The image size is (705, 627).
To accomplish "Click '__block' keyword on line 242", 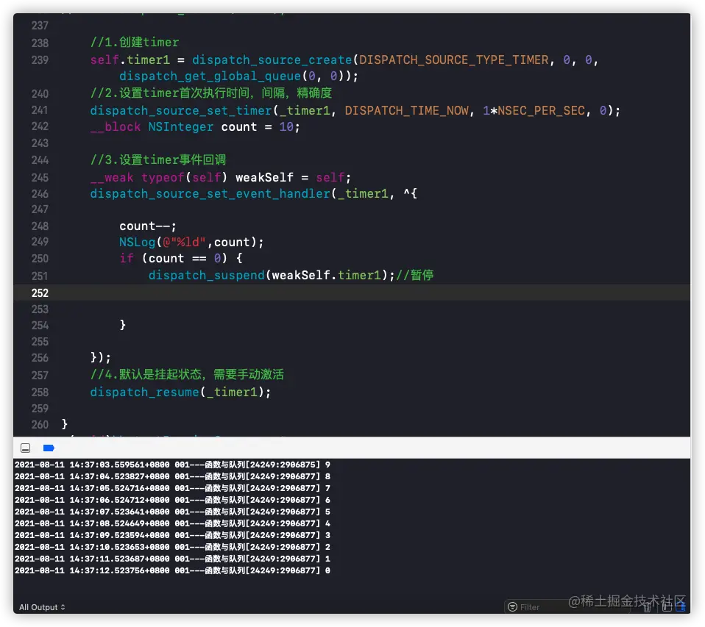I will (116, 127).
